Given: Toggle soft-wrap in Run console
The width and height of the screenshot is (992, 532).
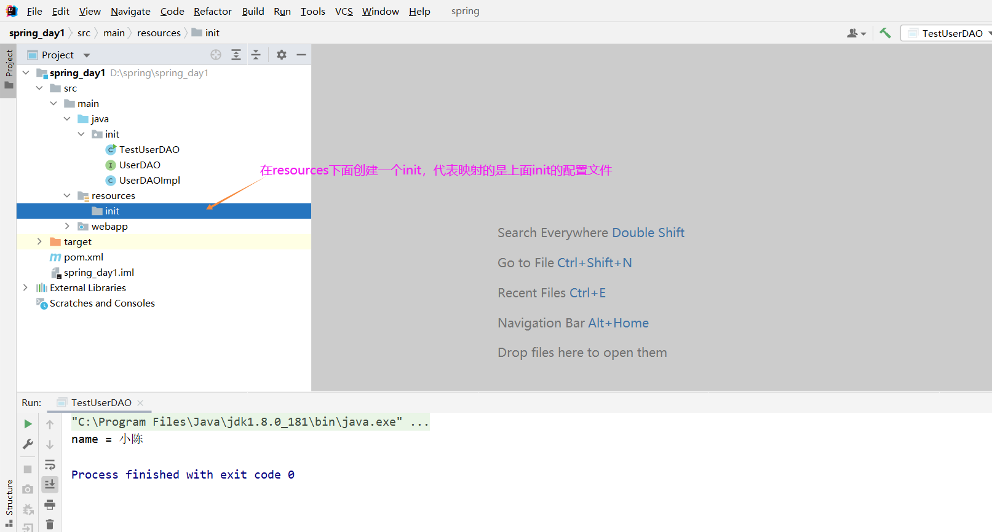Looking at the screenshot, I should [x=50, y=464].
